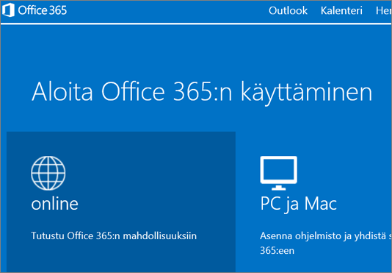
Task: Click the monitor icon above PC ja Mac
Action: tap(279, 173)
